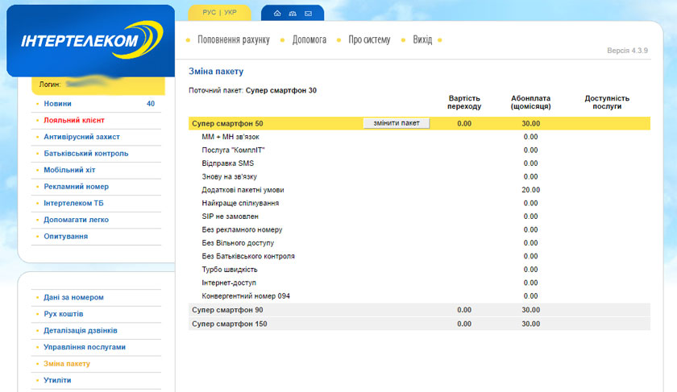
Task: Open Антивірусний захист link
Action: [x=81, y=137]
